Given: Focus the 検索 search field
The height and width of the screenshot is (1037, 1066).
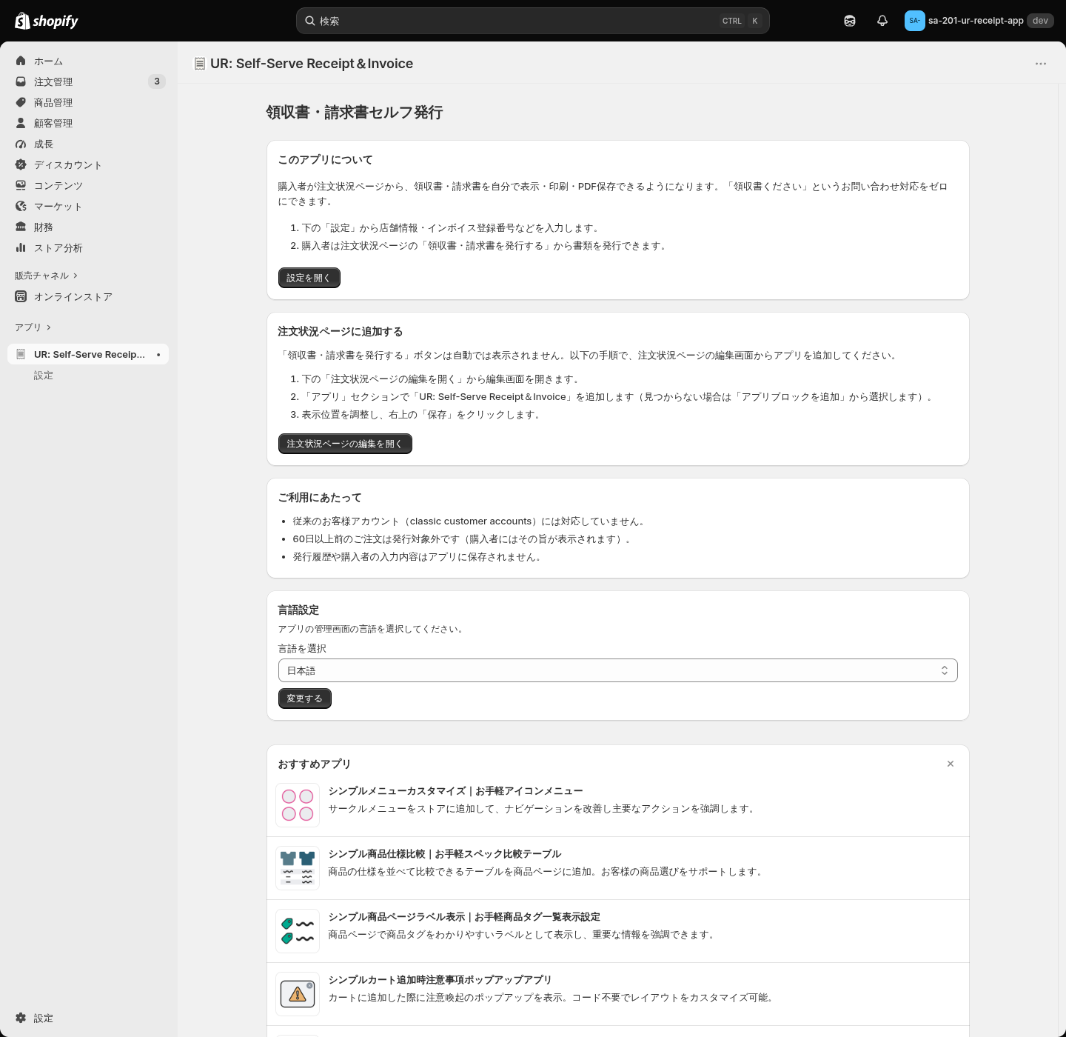Looking at the screenshot, I should click(x=533, y=21).
